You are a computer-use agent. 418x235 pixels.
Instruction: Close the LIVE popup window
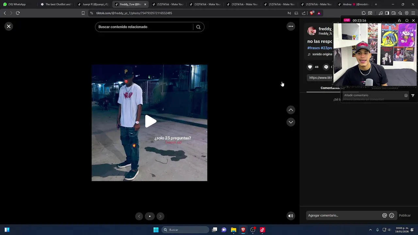pos(413,21)
